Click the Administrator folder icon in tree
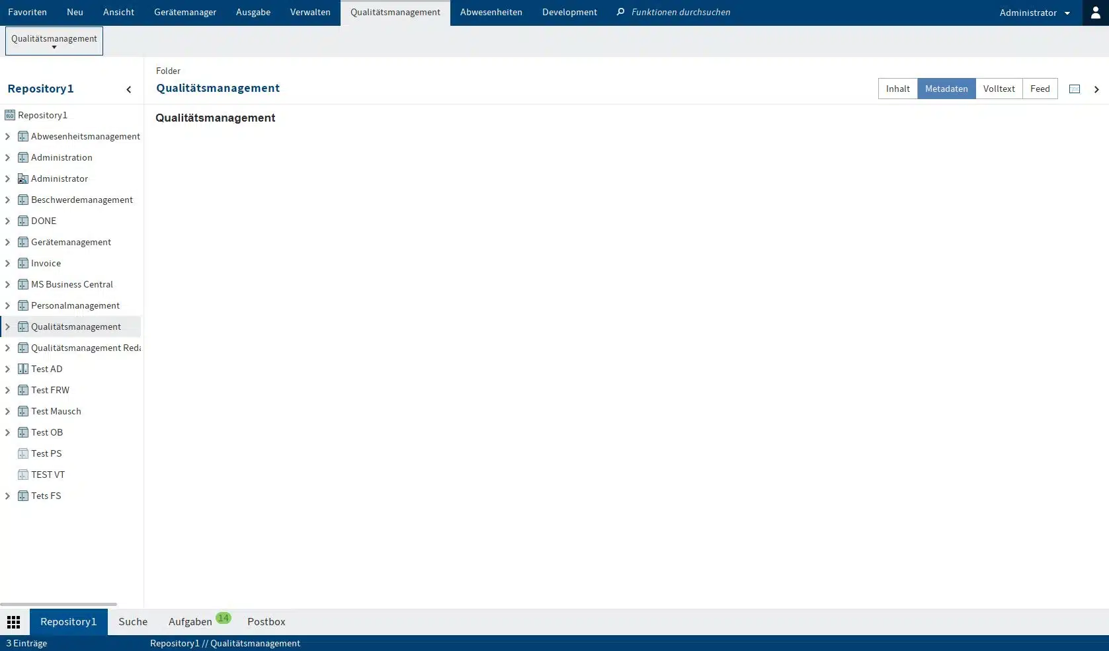The image size is (1109, 651). (x=23, y=178)
